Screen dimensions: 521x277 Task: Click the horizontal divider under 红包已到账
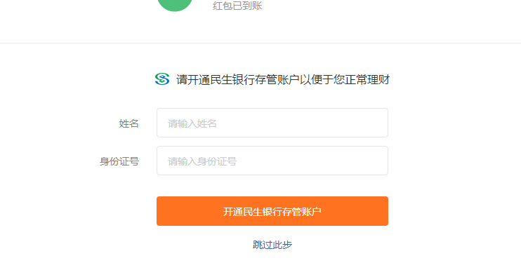260,43
